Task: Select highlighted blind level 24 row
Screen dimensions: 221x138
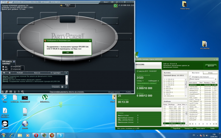Action: tap(174, 124)
